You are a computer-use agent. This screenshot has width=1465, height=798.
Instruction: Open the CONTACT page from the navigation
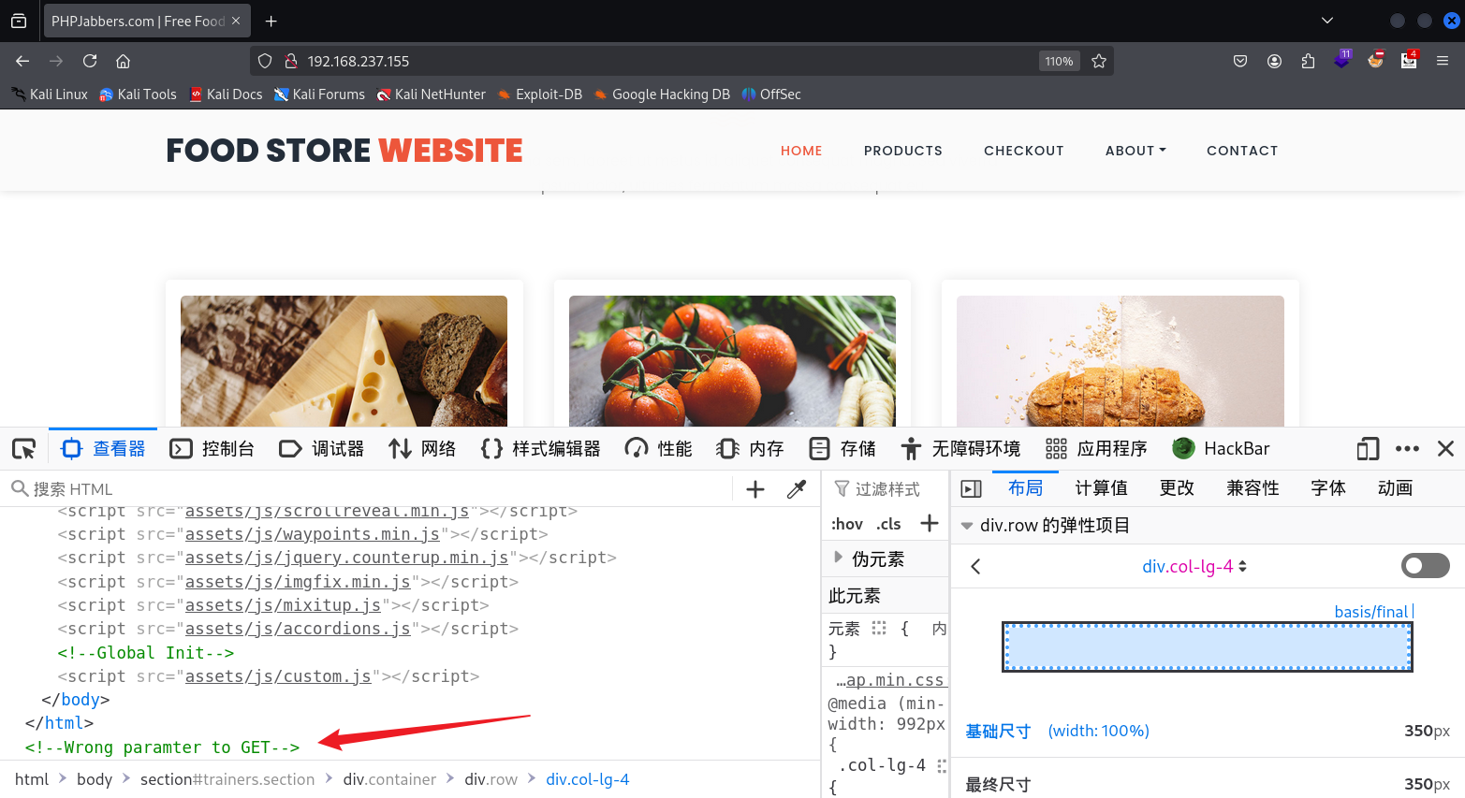[1242, 151]
